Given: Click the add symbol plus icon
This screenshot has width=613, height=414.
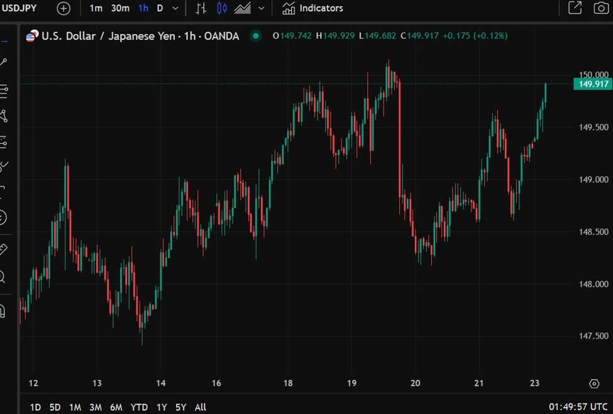Looking at the screenshot, I should [64, 8].
